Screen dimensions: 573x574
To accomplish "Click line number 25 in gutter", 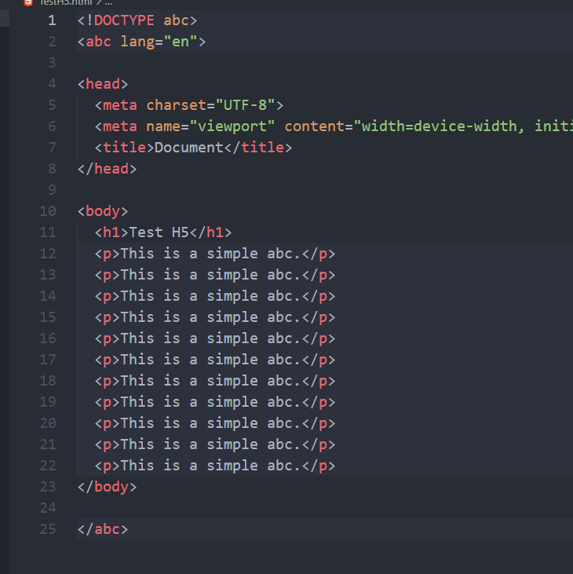I will 48,529.
